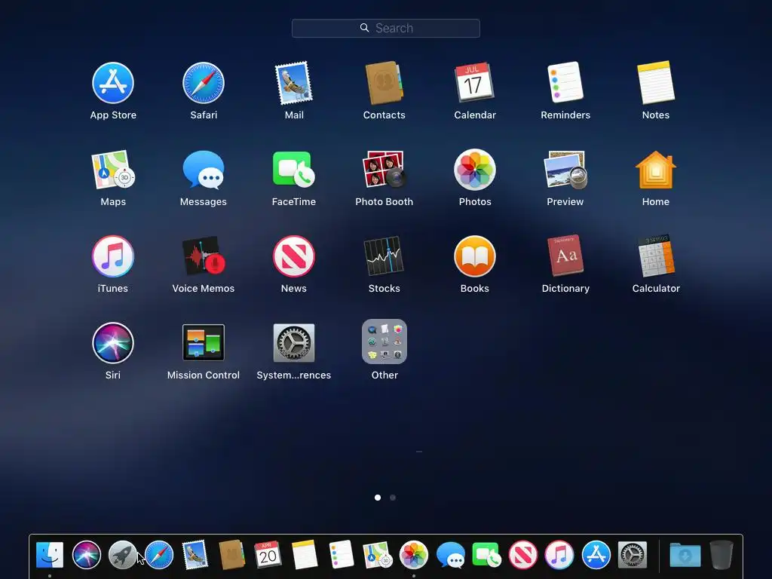This screenshot has width=772, height=579.
Task: Open FaceTime icon in the Dock
Action: pyautogui.click(x=486, y=555)
